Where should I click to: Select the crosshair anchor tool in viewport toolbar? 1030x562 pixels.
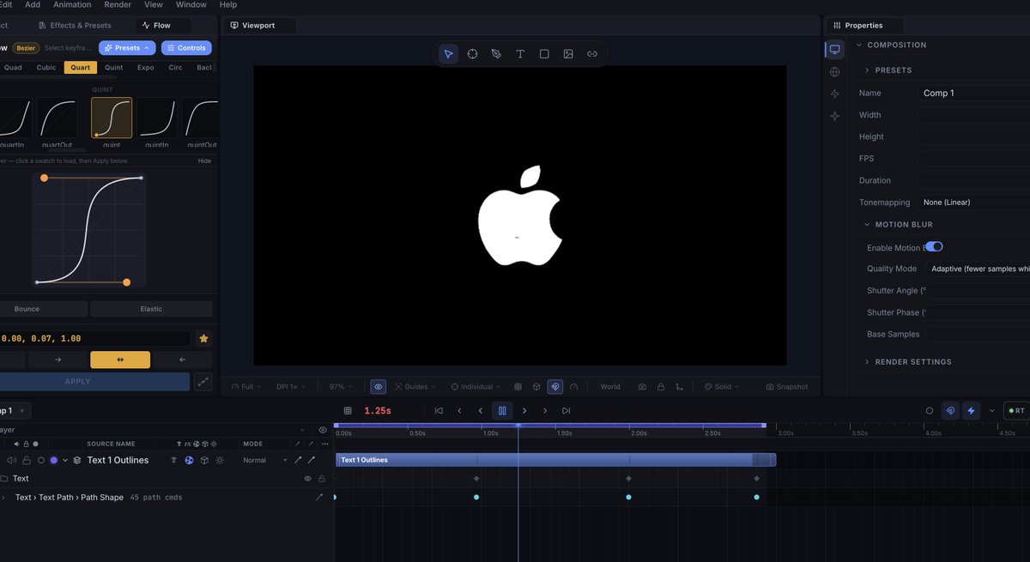click(472, 54)
